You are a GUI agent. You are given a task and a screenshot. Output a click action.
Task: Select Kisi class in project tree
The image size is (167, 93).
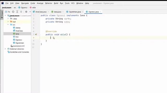coord(17,37)
